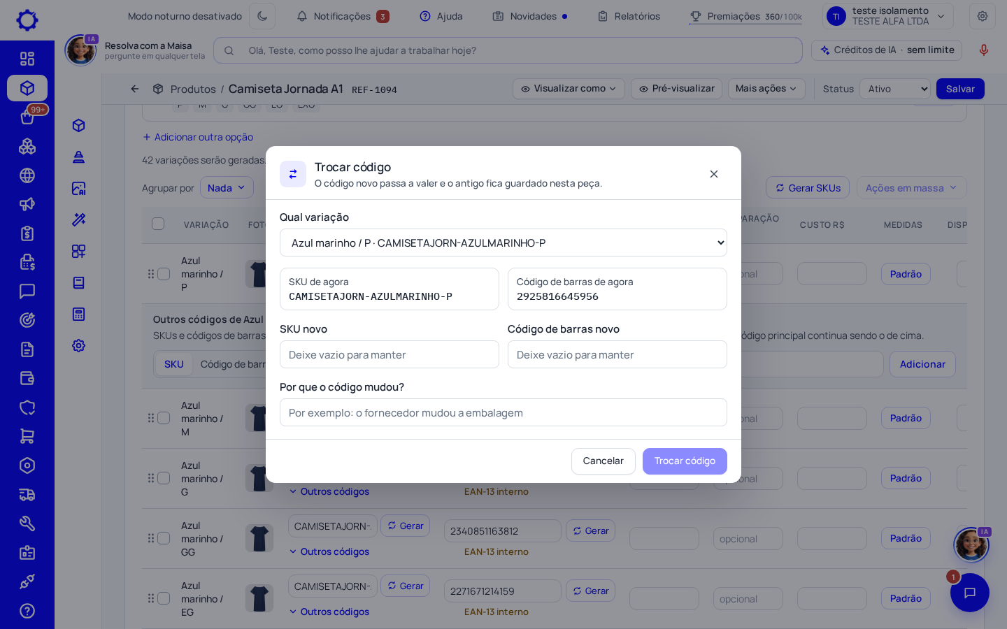
Task: Click the Salvar button
Action: (960, 89)
